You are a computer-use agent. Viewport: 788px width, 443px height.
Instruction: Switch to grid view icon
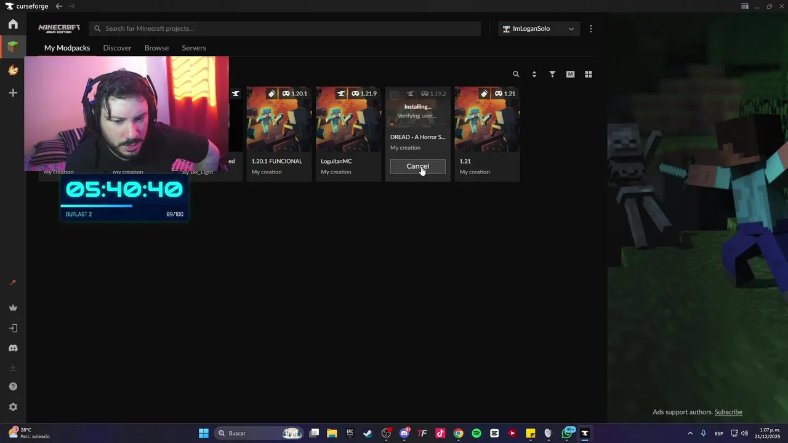coord(589,74)
